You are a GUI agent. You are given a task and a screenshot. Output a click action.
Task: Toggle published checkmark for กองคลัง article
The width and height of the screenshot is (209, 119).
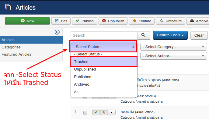[x=96, y=112]
